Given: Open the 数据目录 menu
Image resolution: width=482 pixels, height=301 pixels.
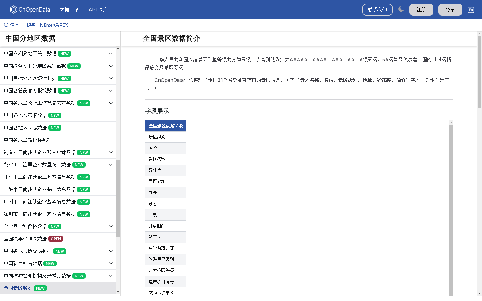Looking at the screenshot, I should (69, 10).
